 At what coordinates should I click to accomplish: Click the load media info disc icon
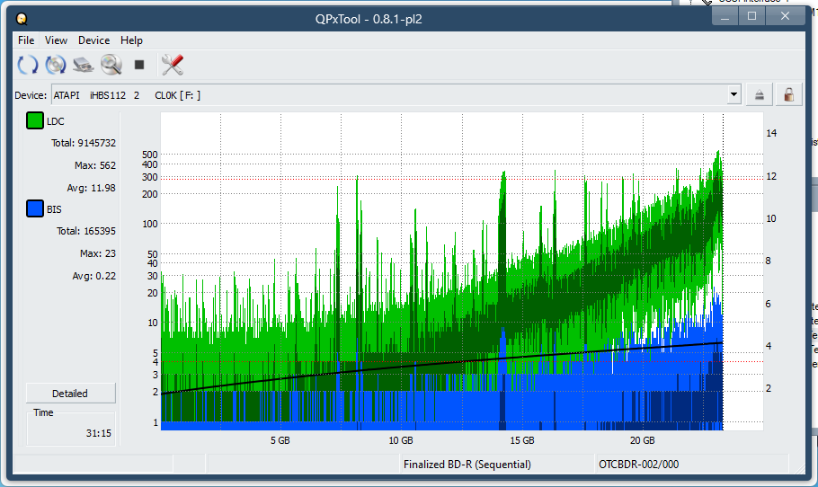click(x=56, y=65)
